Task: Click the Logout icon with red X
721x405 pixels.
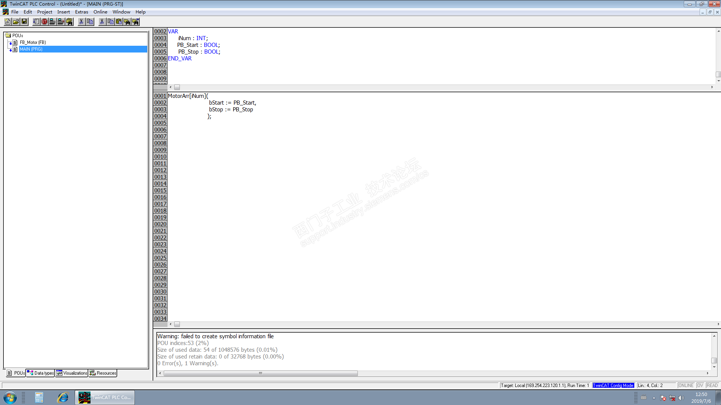Action: tap(61, 22)
